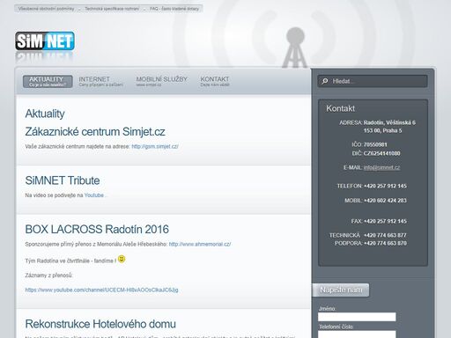Open the youtube.com channel link
Image resolution: width=451 pixels, height=338 pixels.
pos(101,290)
